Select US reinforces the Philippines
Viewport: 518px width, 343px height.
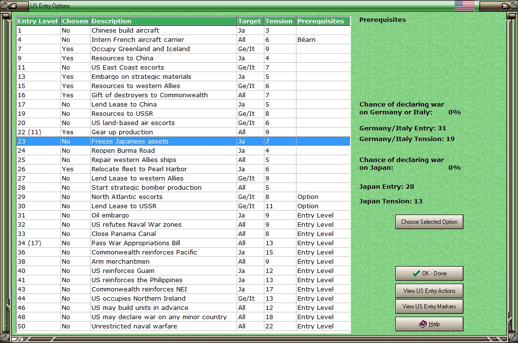click(184, 280)
